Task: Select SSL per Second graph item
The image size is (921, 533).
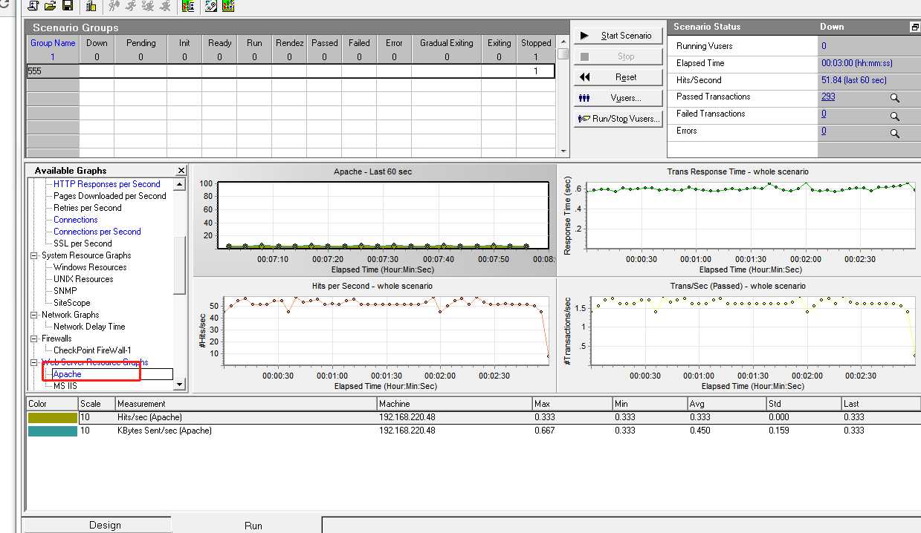Action: [83, 243]
